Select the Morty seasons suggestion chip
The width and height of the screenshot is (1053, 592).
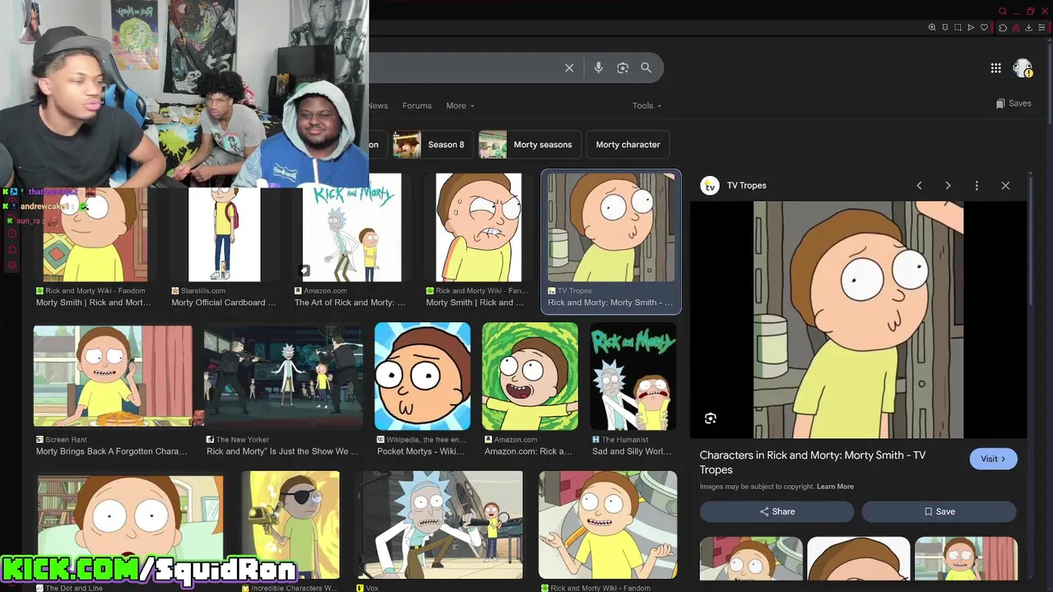(x=529, y=145)
